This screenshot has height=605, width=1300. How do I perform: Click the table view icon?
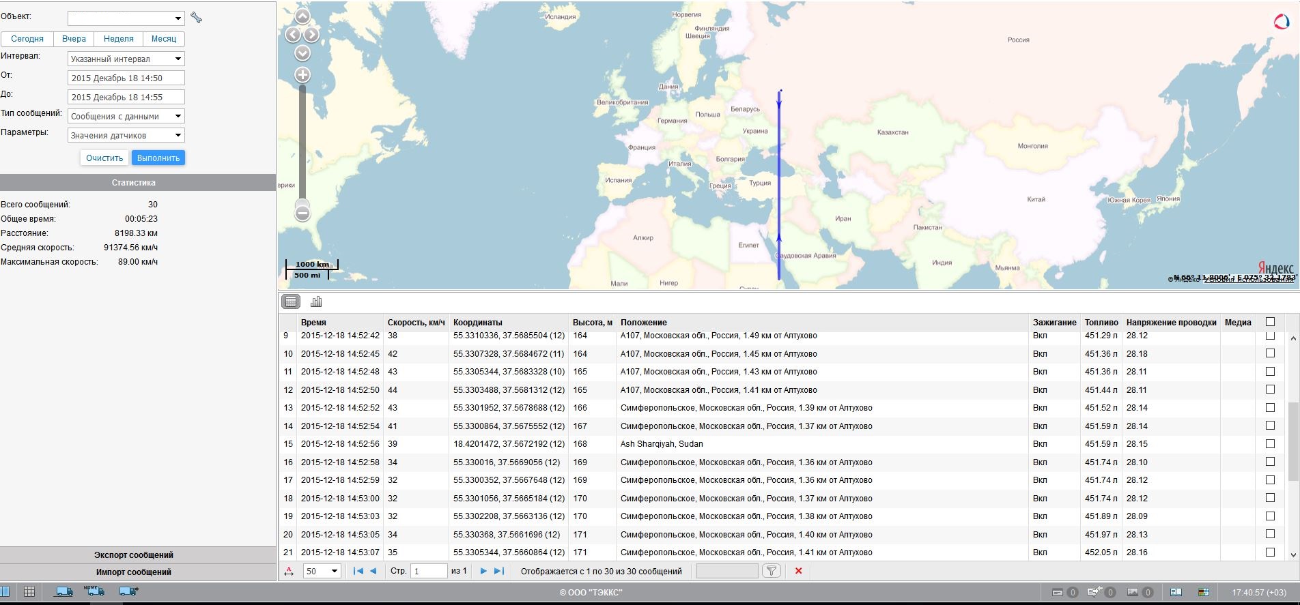[291, 301]
